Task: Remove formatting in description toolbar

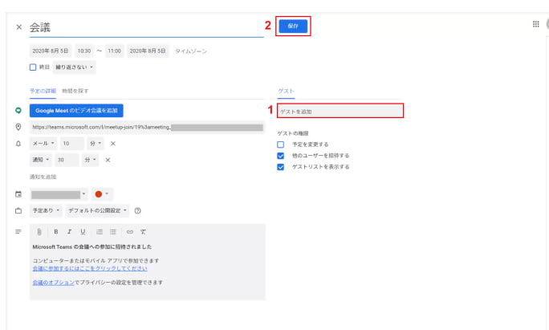Action: coord(143,232)
